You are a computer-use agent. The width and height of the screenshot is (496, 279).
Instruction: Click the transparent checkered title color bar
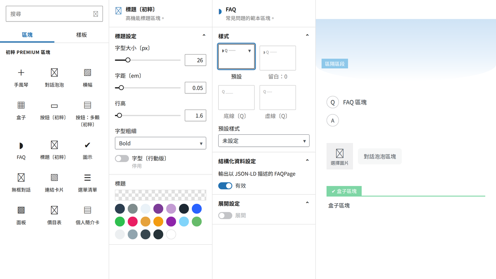click(x=160, y=195)
